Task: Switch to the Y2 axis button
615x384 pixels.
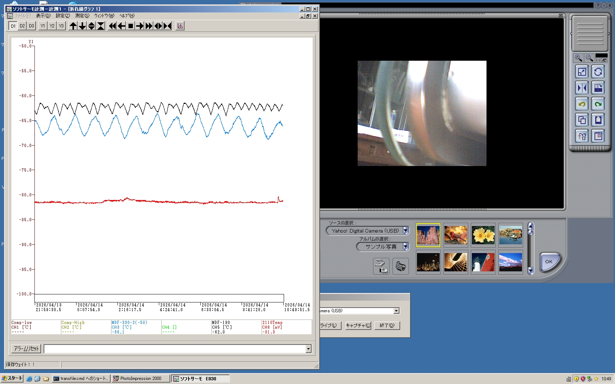Action: point(52,26)
